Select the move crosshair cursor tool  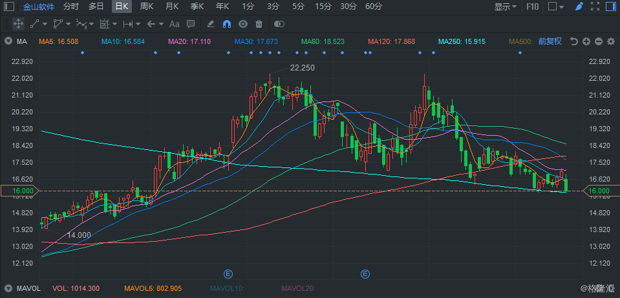(18, 24)
